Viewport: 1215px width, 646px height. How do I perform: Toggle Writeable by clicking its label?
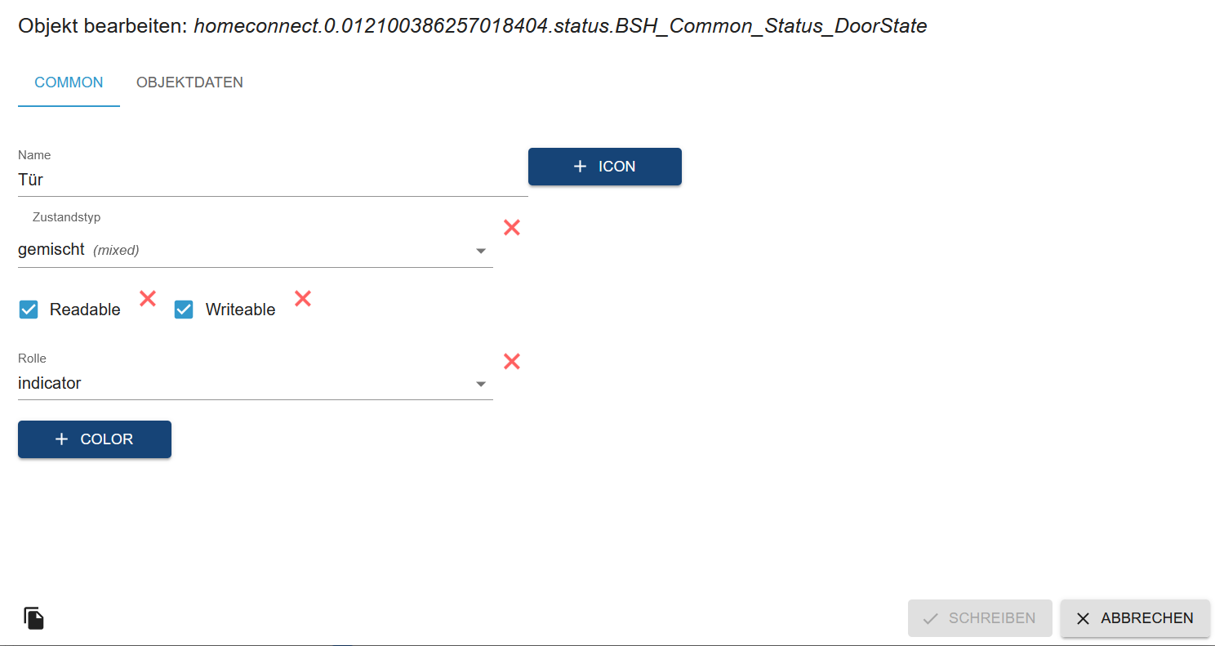pos(240,310)
